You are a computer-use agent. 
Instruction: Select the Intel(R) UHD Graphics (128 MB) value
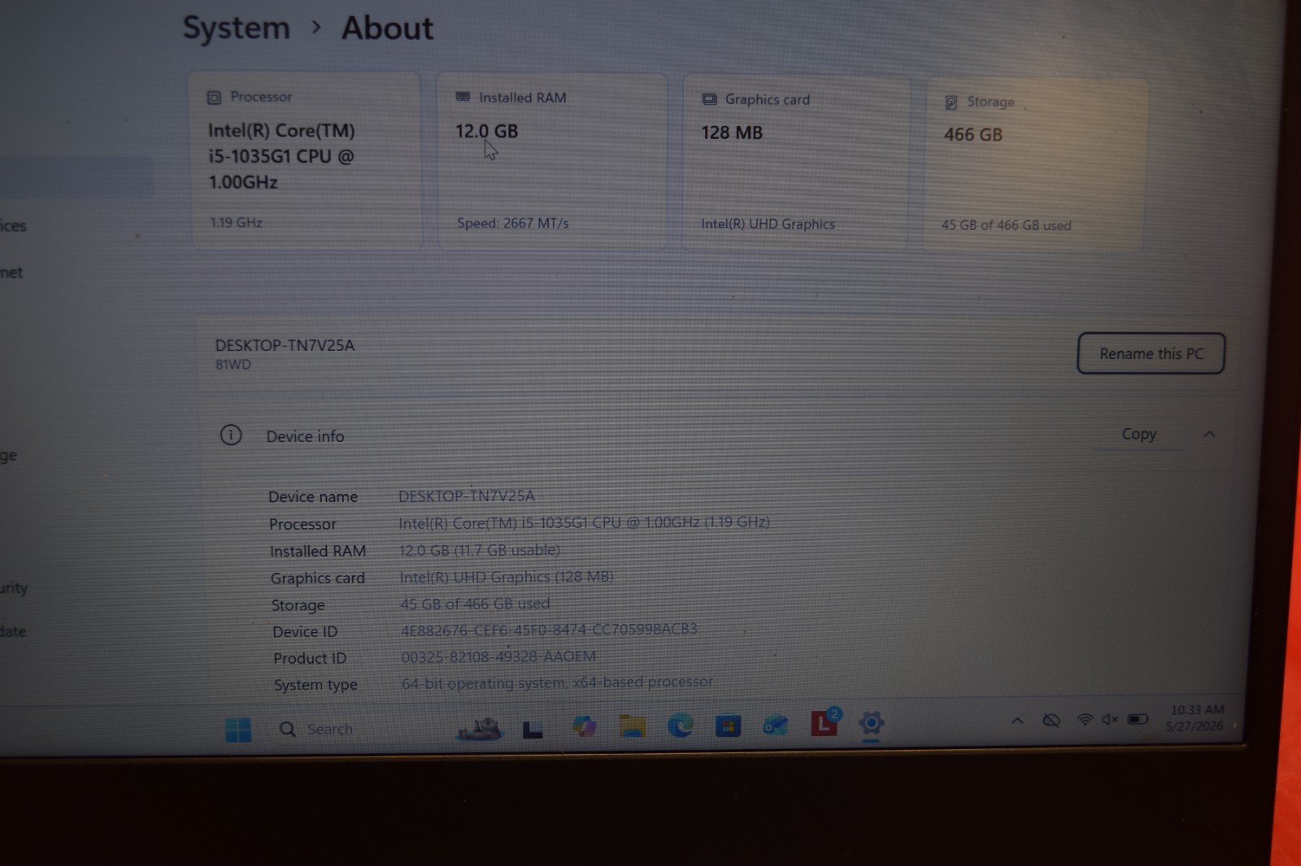point(507,577)
